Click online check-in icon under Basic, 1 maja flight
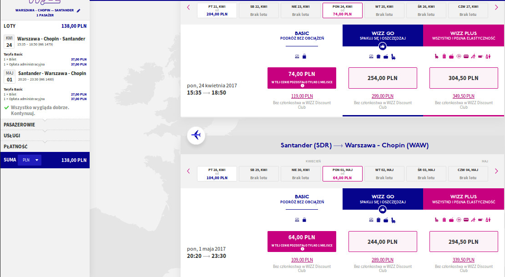The width and height of the screenshot is (505, 277). [297, 220]
